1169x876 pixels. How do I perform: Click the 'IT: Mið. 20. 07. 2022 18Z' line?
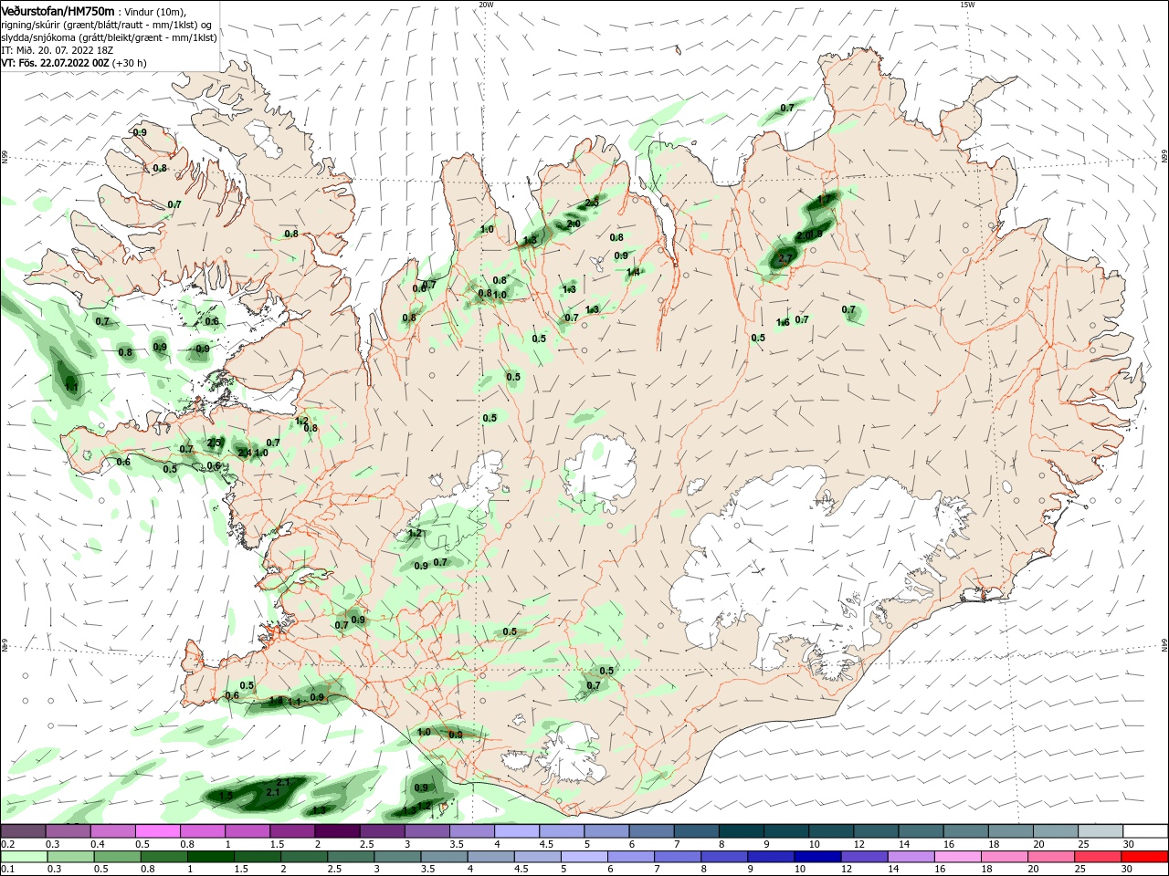click(59, 50)
